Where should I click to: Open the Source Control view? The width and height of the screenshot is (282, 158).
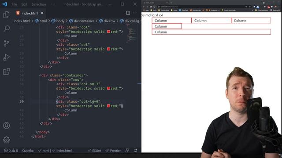click(6, 43)
